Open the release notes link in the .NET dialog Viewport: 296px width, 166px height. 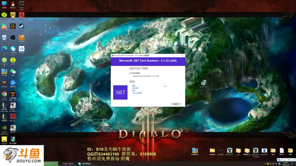pos(135,88)
